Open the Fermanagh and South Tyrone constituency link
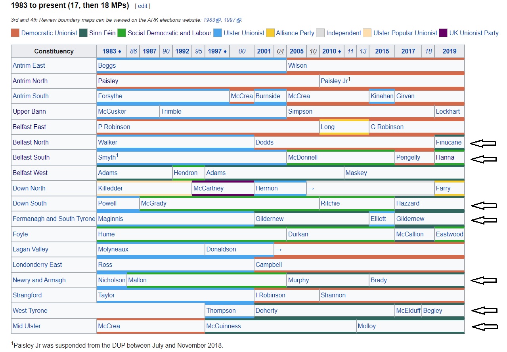This screenshot has width=507, height=352. [x=54, y=219]
